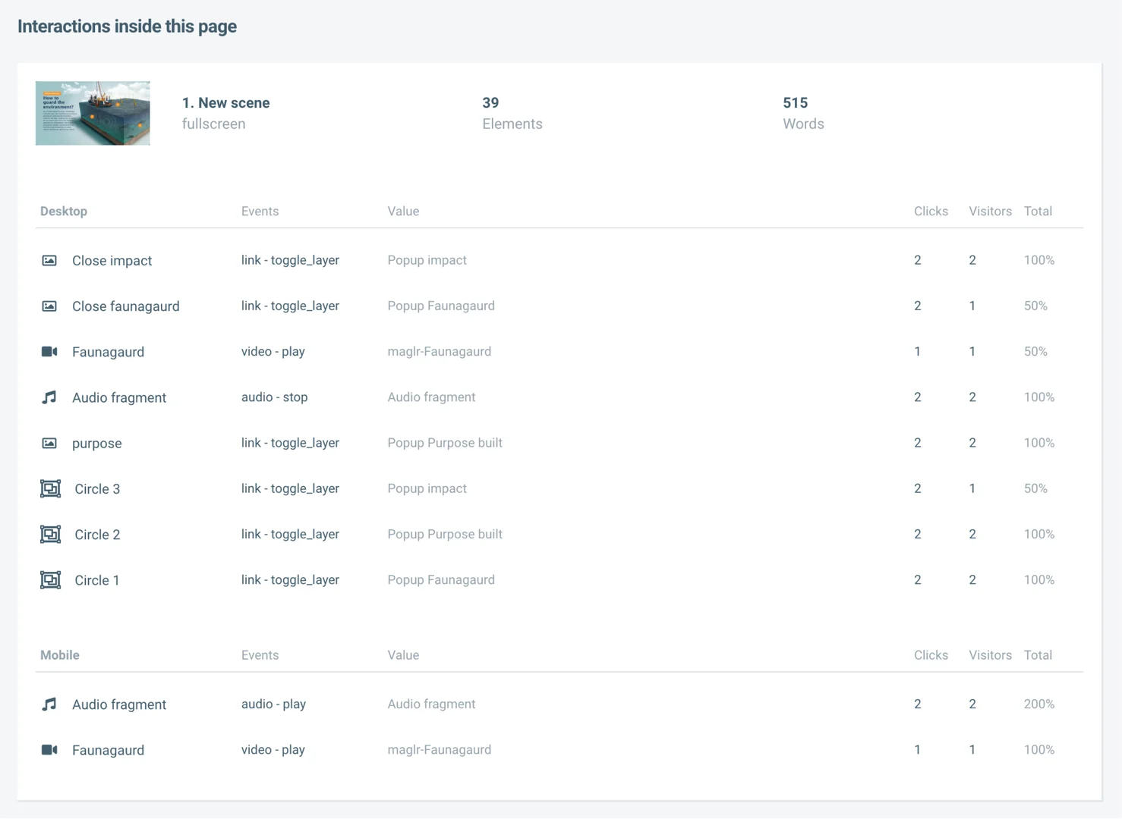
Task: Click the shape icon beside Circle 1
Action: click(x=50, y=580)
